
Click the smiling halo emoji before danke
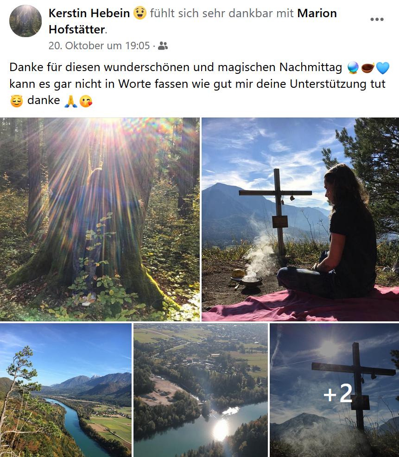[x=17, y=101]
